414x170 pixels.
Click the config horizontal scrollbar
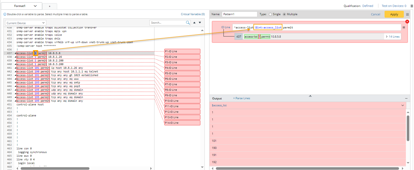(x=55, y=168)
